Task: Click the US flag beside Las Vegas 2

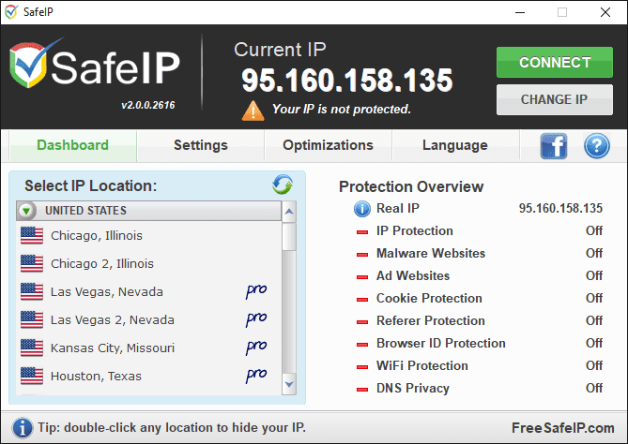Action: click(32, 319)
